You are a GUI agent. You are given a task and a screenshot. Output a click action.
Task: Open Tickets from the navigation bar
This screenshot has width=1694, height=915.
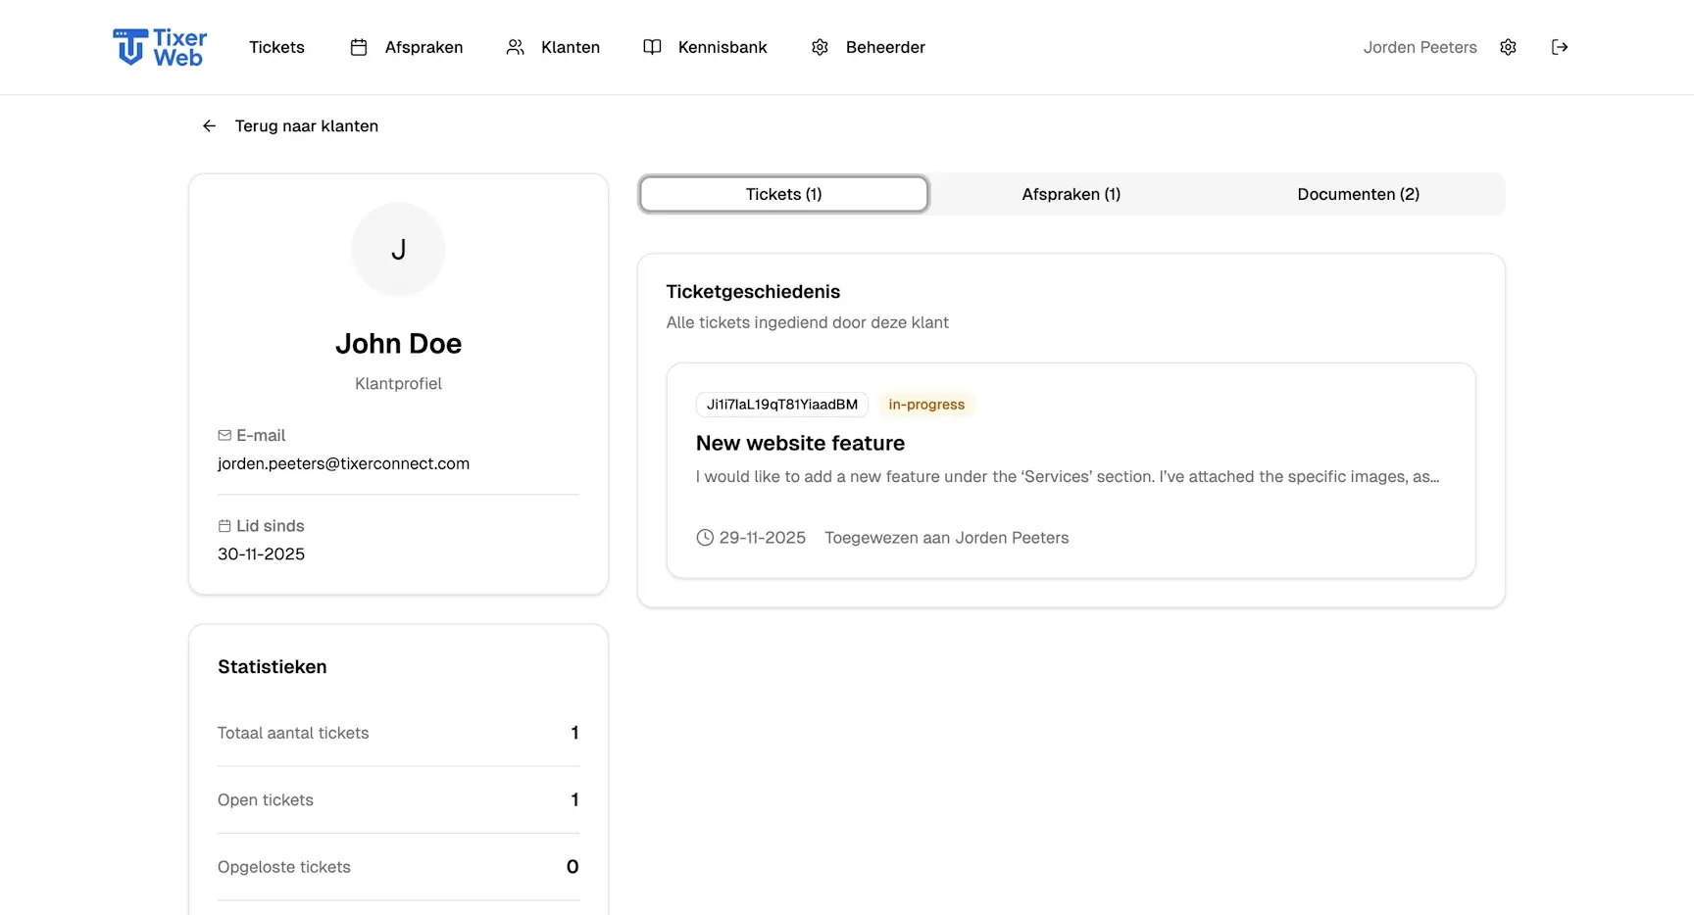click(x=276, y=46)
